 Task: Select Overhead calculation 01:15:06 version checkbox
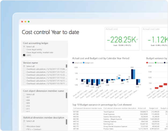point(24,69)
